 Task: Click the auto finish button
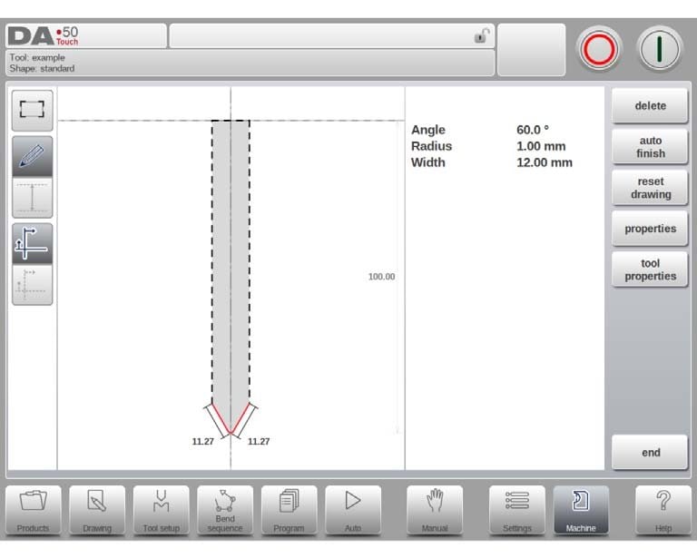click(650, 147)
